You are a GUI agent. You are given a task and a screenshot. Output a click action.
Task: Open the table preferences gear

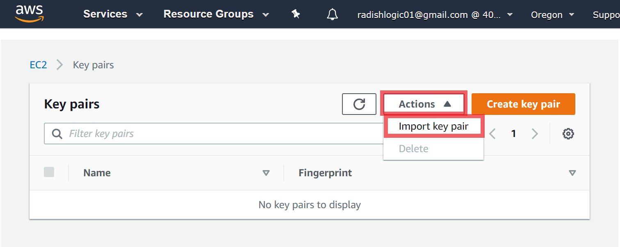568,133
